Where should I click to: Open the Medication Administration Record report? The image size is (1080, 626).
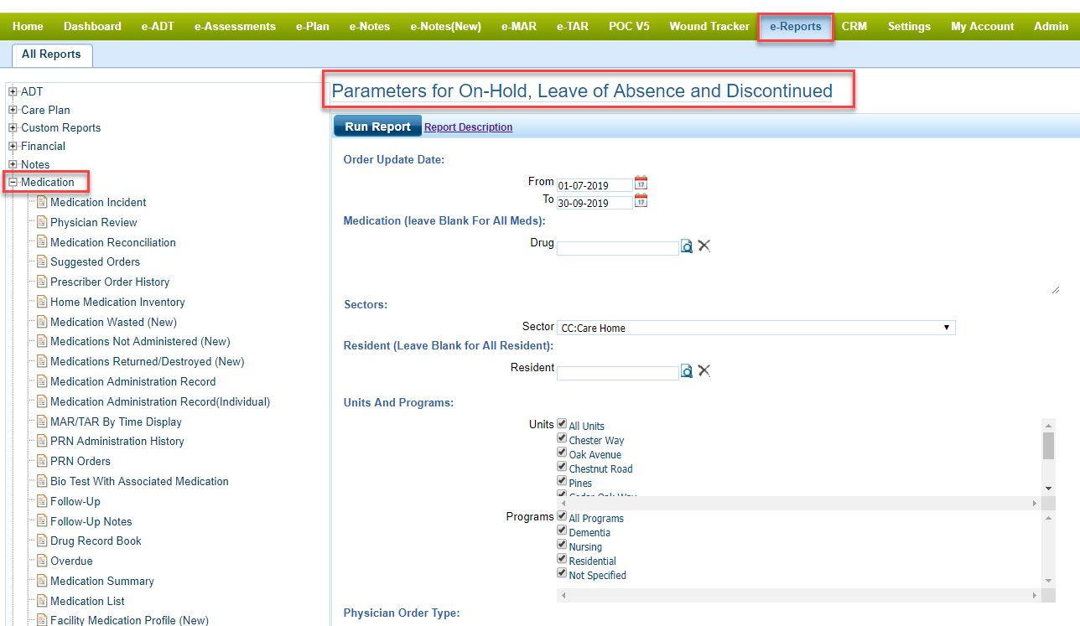132,381
